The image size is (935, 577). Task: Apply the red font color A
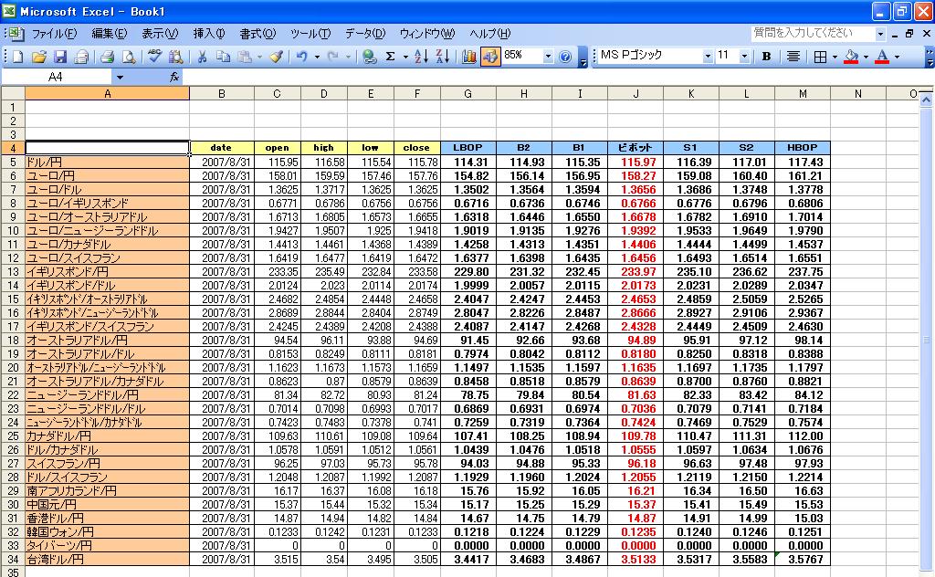[x=883, y=57]
